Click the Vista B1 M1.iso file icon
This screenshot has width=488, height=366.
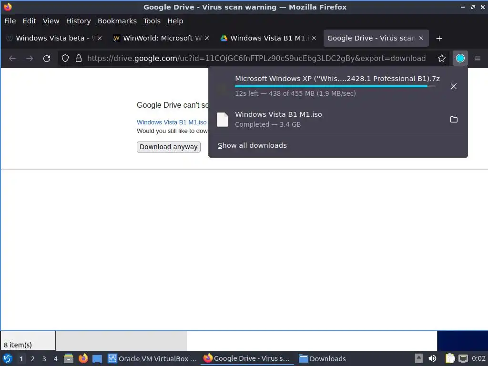pos(223,120)
